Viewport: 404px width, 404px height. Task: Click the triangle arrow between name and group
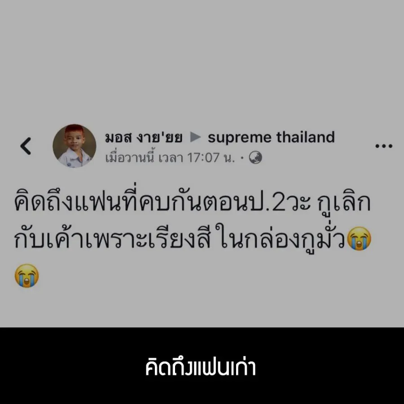[195, 137]
